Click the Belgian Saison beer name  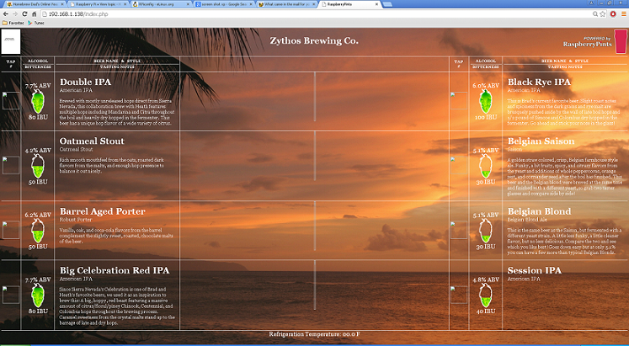pos(541,141)
